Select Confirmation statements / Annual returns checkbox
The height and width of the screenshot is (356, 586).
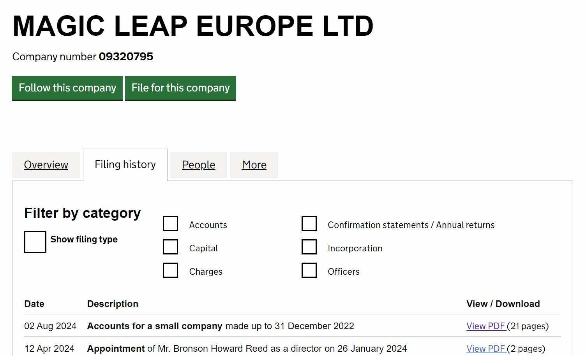(309, 224)
